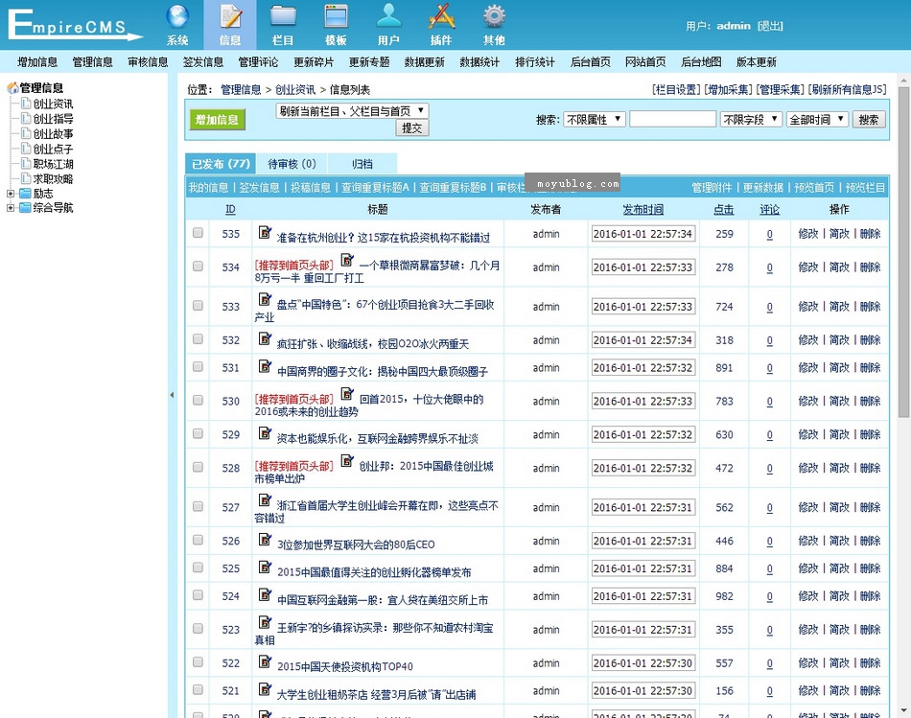This screenshot has height=718, width=911.
Task: Tick the checkbox for article 527
Action: 199,506
